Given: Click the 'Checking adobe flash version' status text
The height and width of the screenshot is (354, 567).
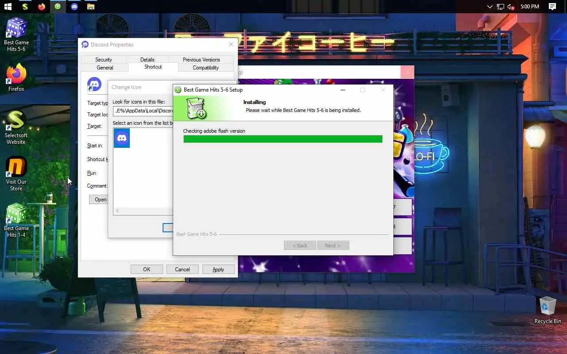Looking at the screenshot, I should 214,131.
